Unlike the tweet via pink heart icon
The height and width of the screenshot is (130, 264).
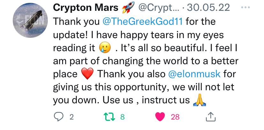click(x=160, y=117)
